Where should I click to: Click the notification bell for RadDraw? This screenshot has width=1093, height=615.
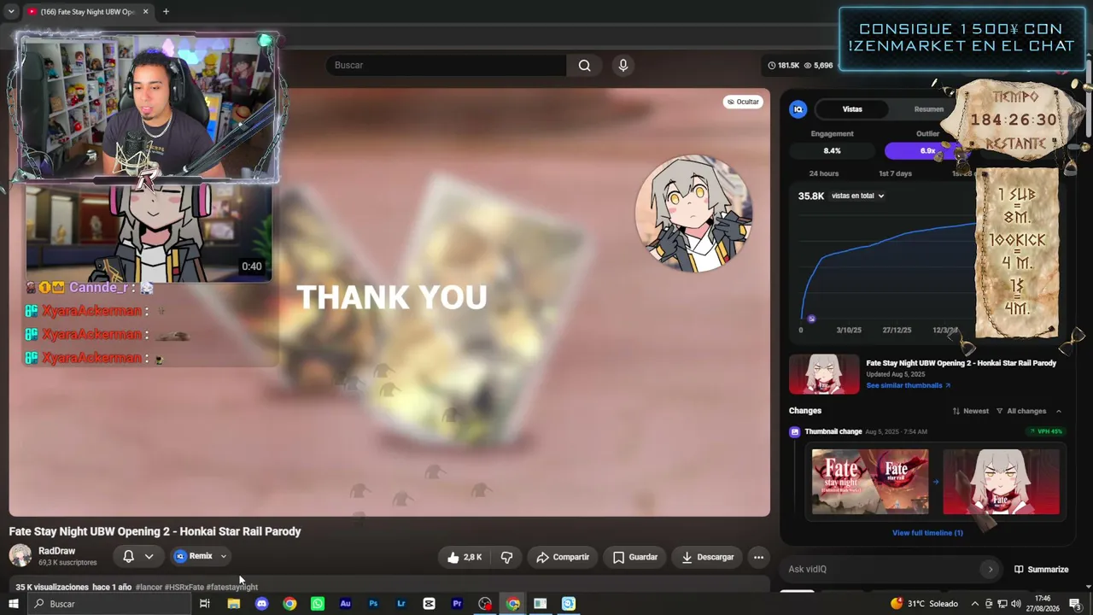(129, 557)
